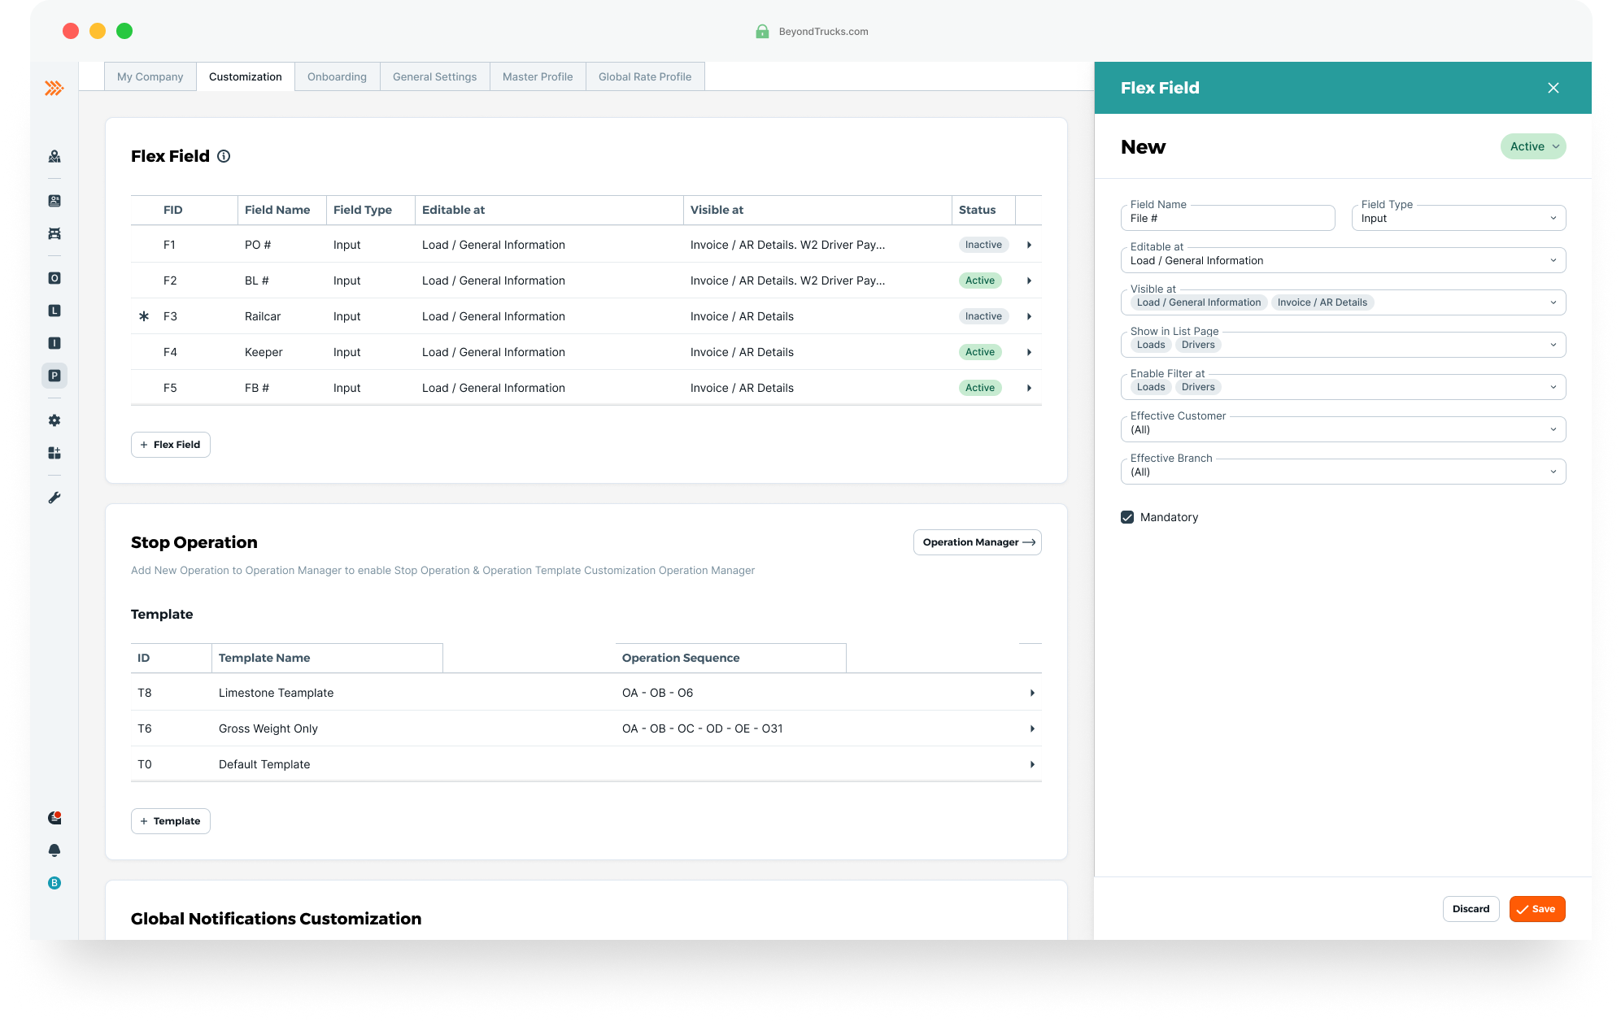The image size is (1621, 1022).
Task: Click the Field Name input field
Action: coord(1227,218)
